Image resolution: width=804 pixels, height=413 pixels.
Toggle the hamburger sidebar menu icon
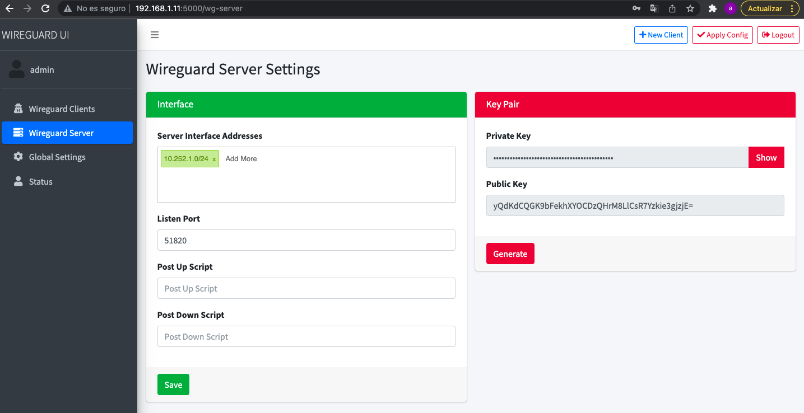coord(155,35)
